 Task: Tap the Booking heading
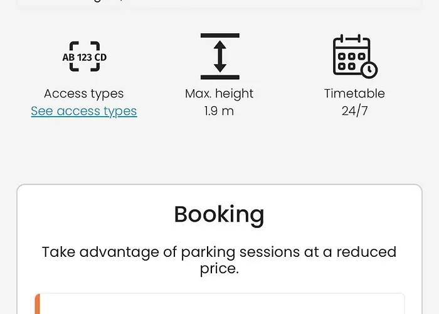(219, 215)
